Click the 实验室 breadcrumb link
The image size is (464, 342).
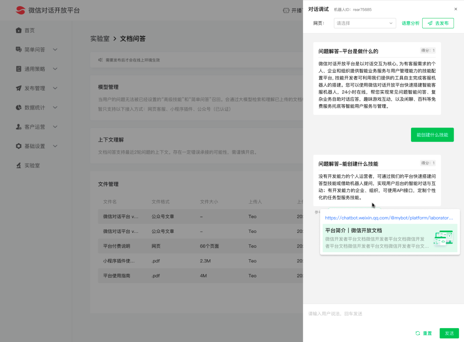click(x=100, y=39)
